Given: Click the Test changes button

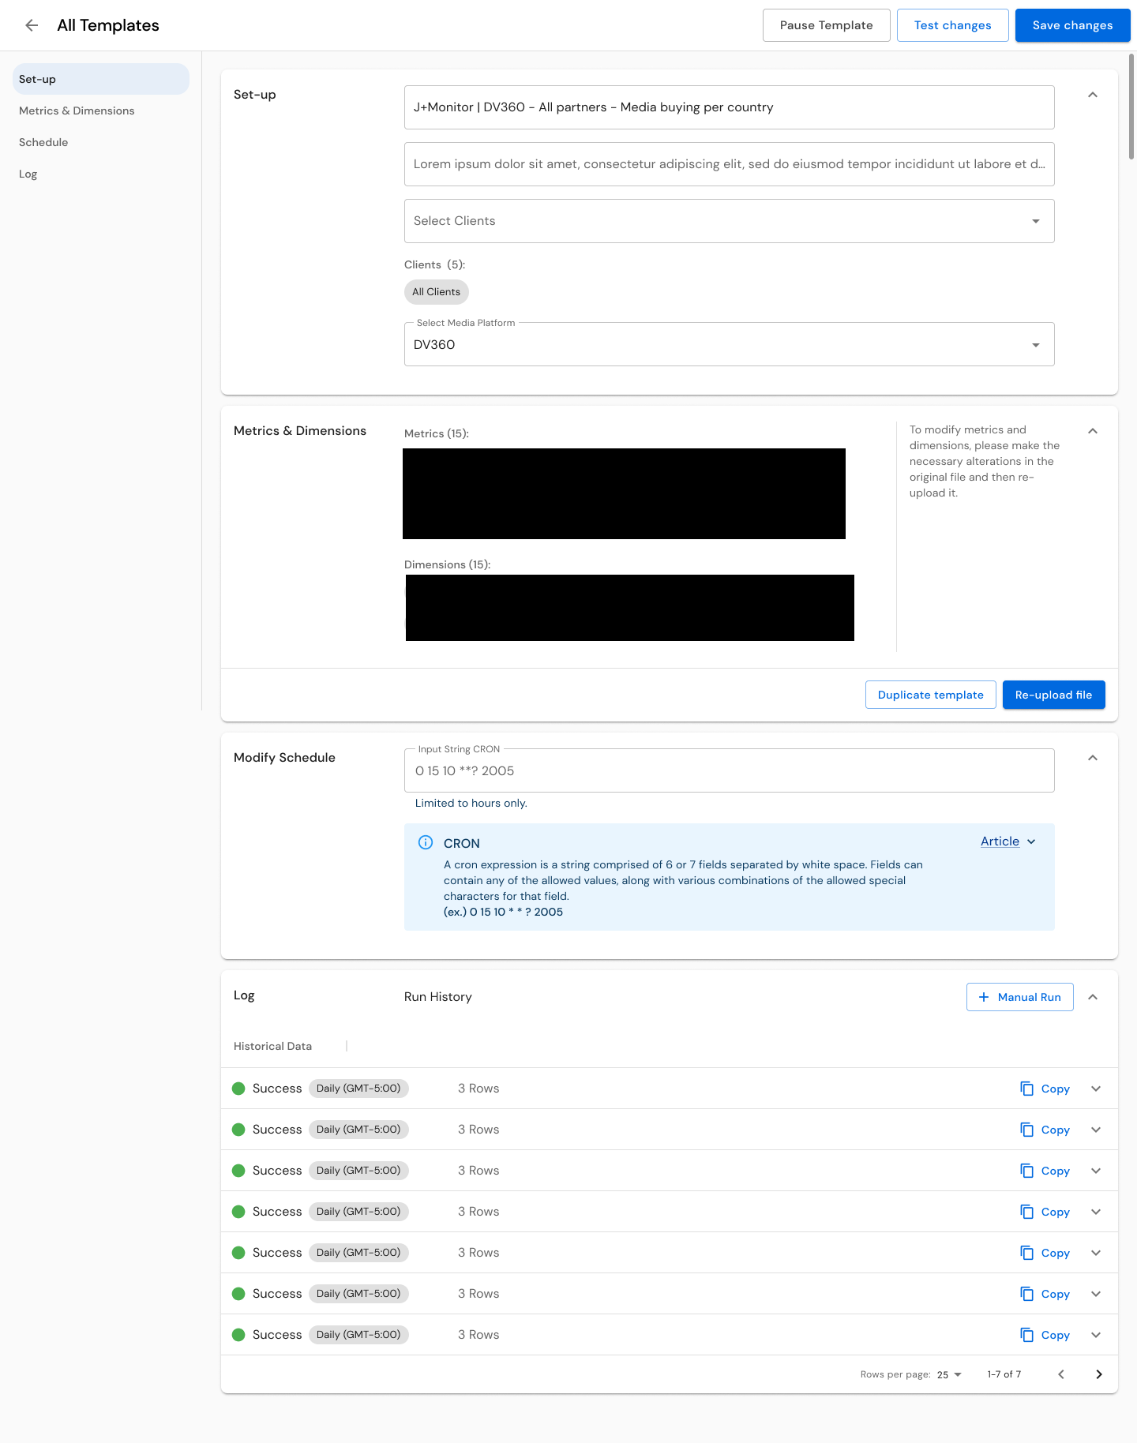Looking at the screenshot, I should [x=952, y=25].
